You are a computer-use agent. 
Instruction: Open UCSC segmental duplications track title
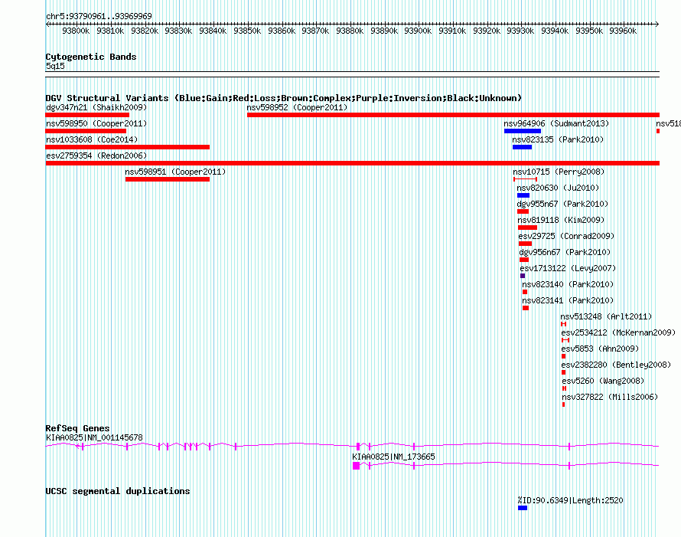(x=118, y=491)
